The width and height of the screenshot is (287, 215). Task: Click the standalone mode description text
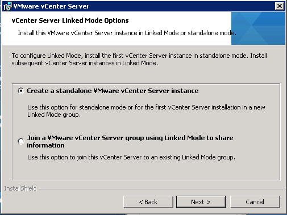(146, 111)
